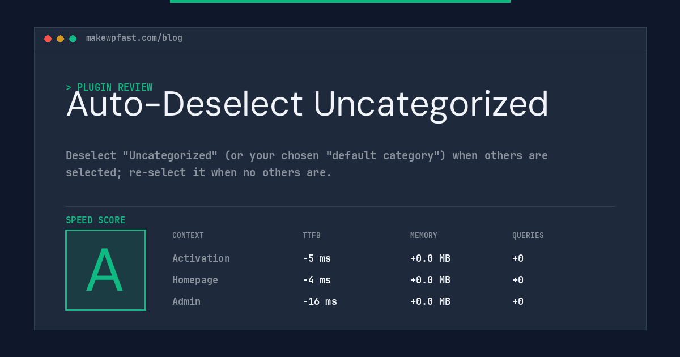The height and width of the screenshot is (357, 680).
Task: Click the TTFB column header
Action: tap(312, 236)
